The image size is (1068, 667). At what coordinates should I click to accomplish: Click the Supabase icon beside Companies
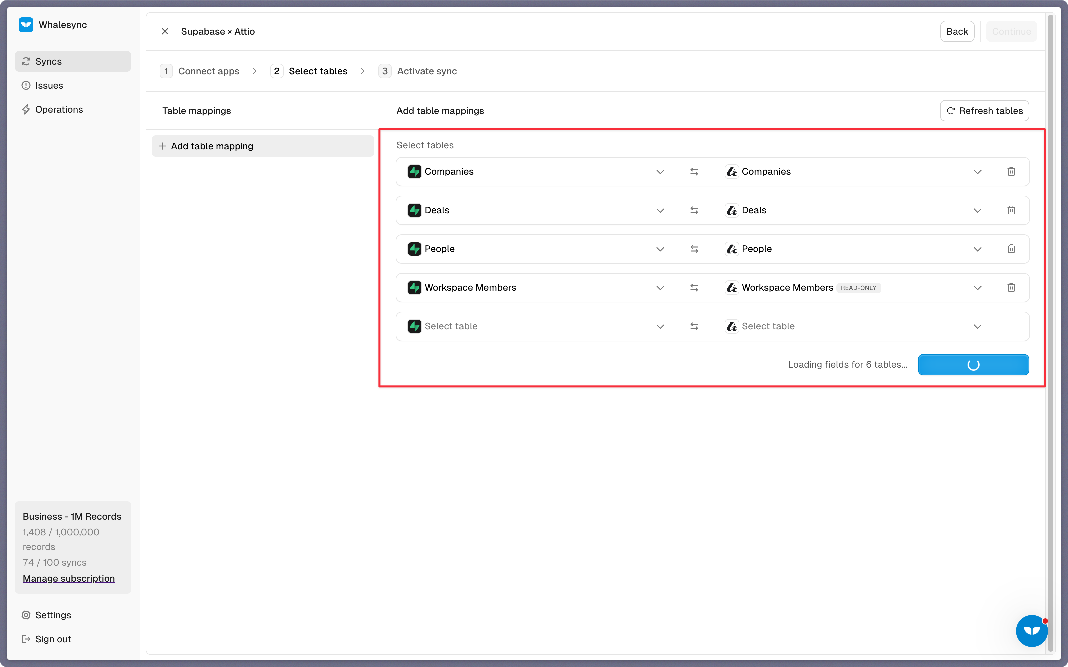(414, 172)
